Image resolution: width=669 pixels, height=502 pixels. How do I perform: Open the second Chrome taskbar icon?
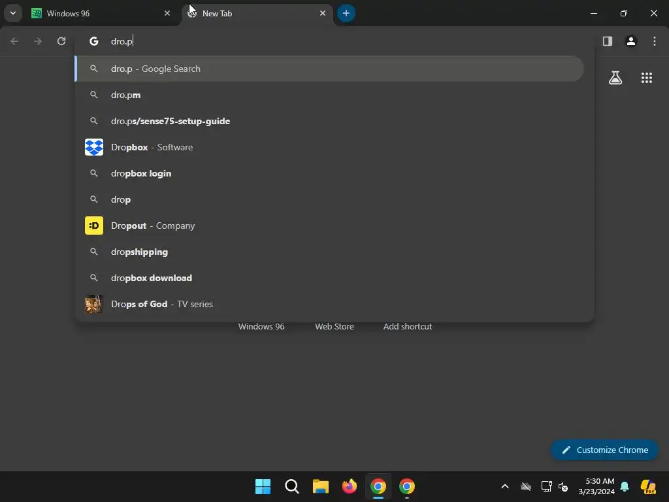tap(407, 486)
